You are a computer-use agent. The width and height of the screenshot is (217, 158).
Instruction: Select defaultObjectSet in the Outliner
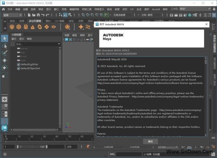pos(30,68)
